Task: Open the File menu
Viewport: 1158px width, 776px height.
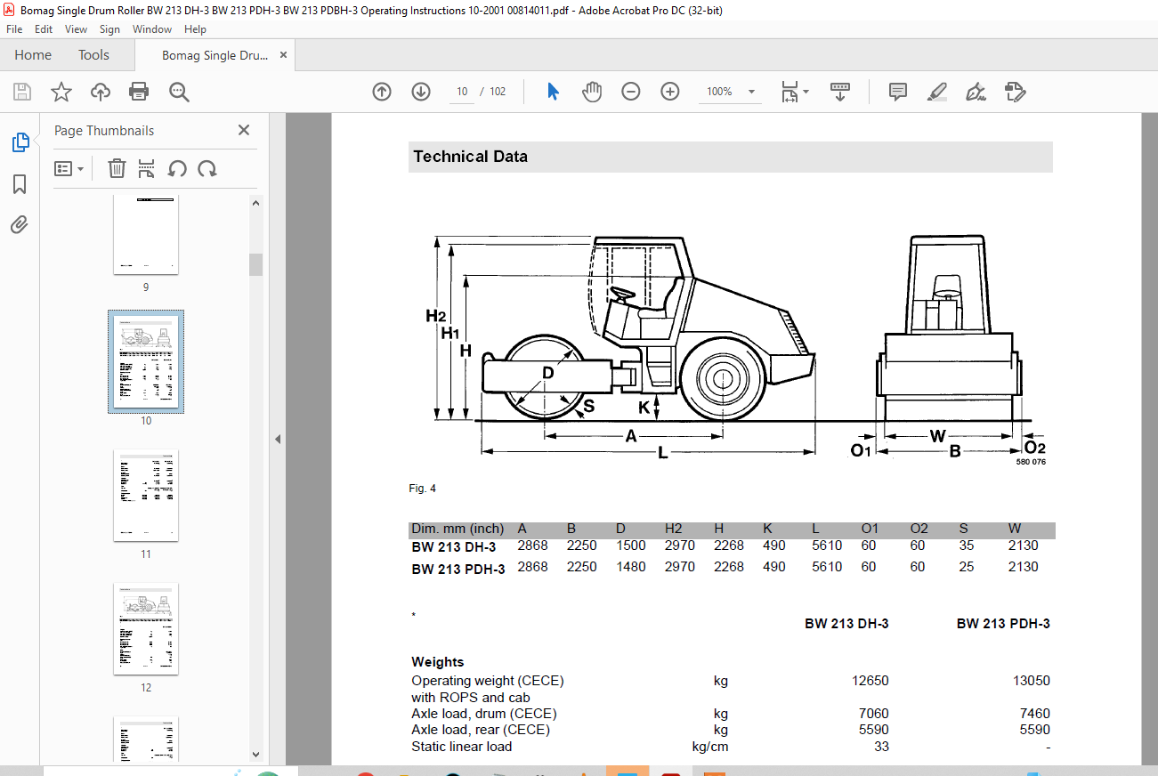Action: point(14,29)
